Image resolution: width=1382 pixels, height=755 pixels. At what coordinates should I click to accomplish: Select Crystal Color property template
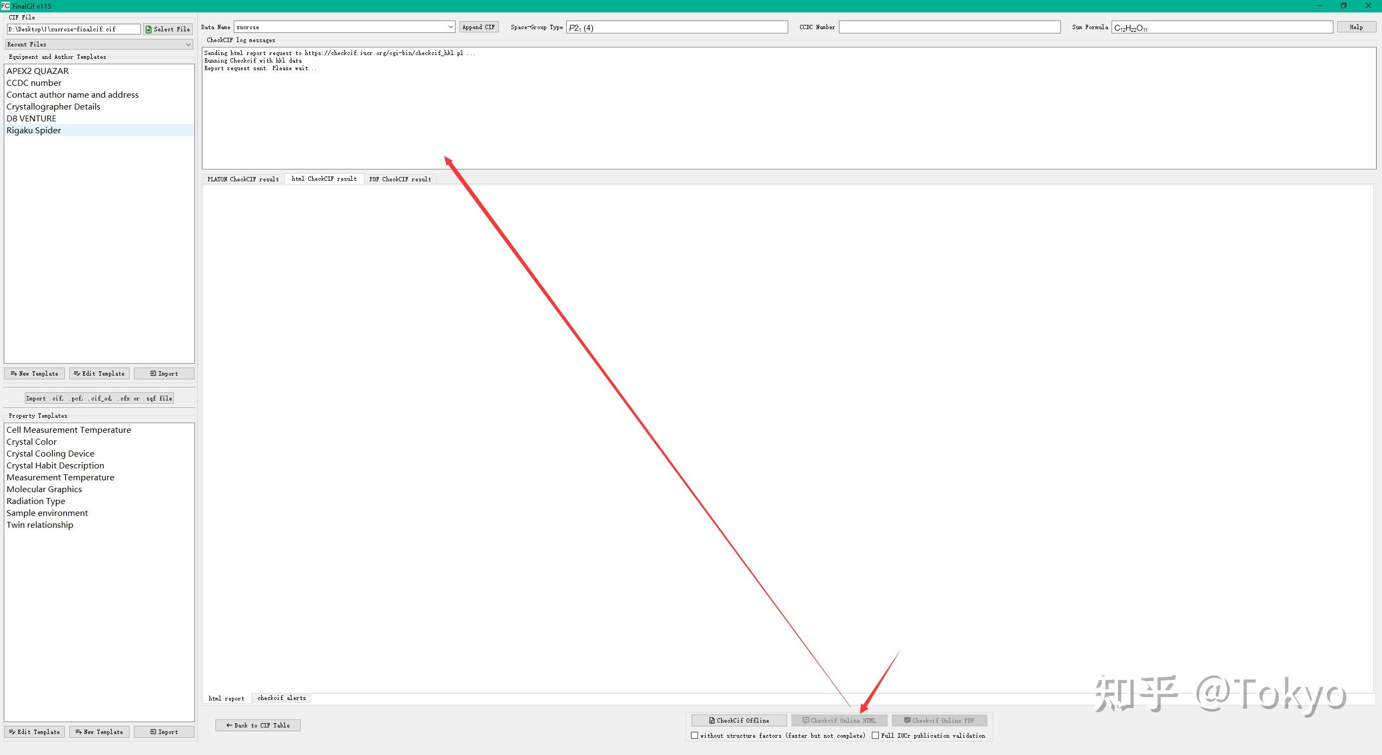(31, 441)
